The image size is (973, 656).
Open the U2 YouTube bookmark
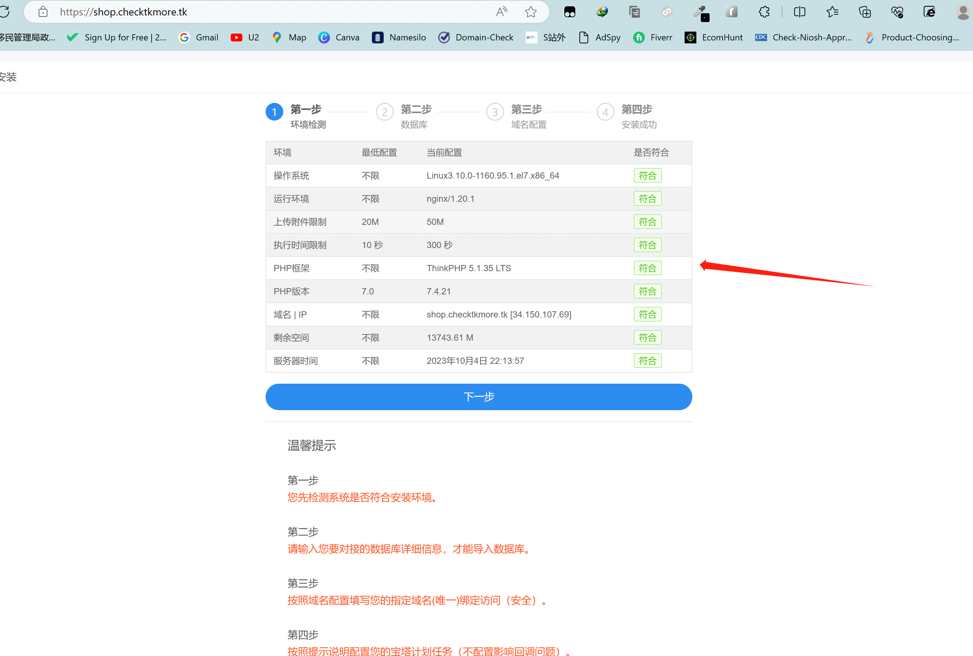(245, 37)
